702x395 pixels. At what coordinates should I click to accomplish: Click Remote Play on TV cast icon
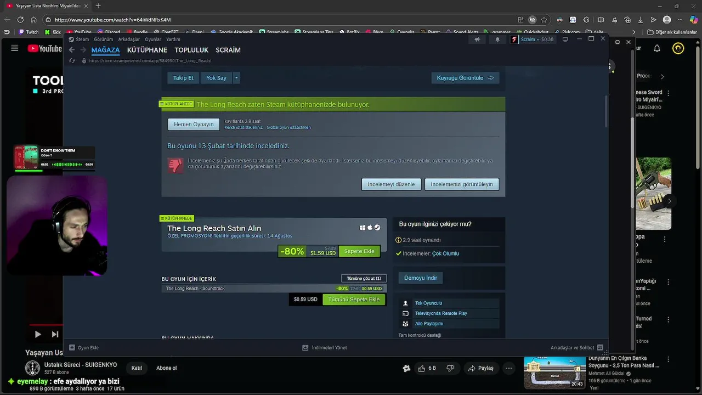[406, 313]
